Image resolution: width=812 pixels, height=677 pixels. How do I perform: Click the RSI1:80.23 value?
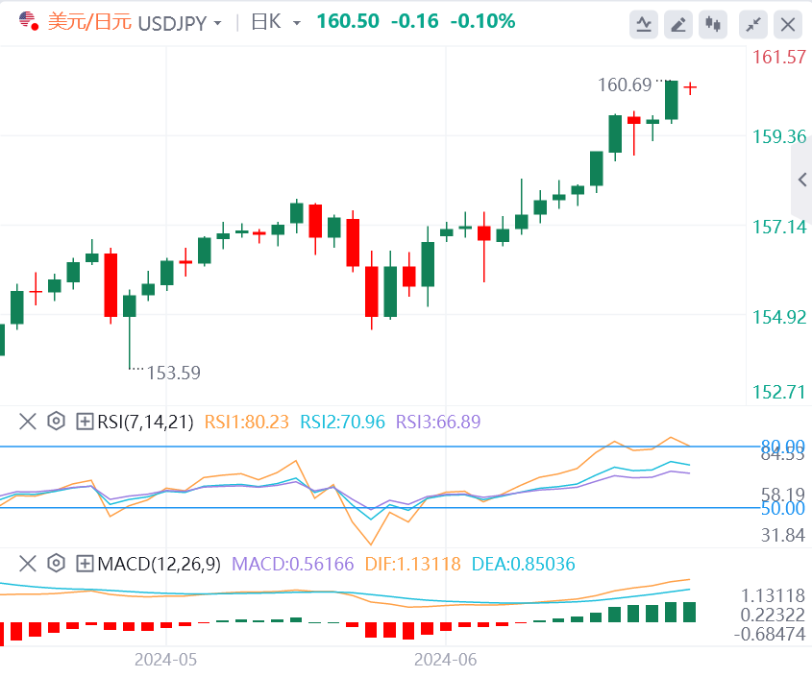click(x=247, y=422)
